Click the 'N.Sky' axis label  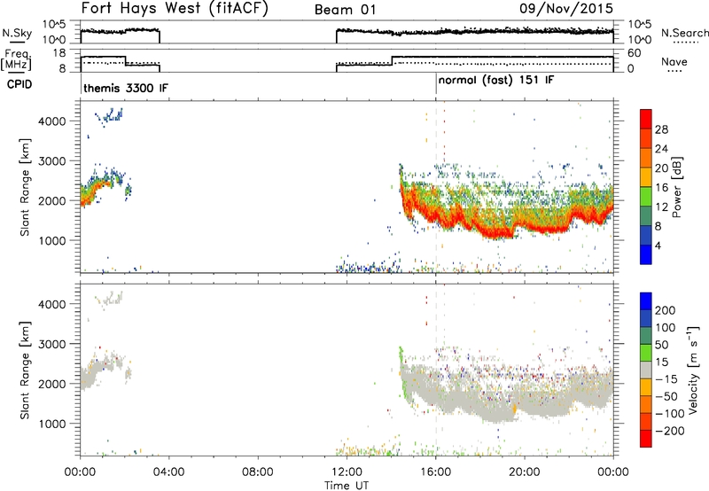[x=17, y=33]
